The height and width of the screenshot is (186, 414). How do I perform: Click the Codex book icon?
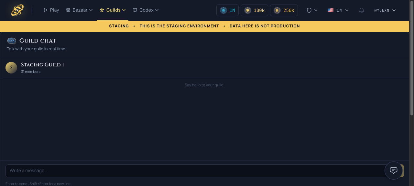[x=135, y=10]
